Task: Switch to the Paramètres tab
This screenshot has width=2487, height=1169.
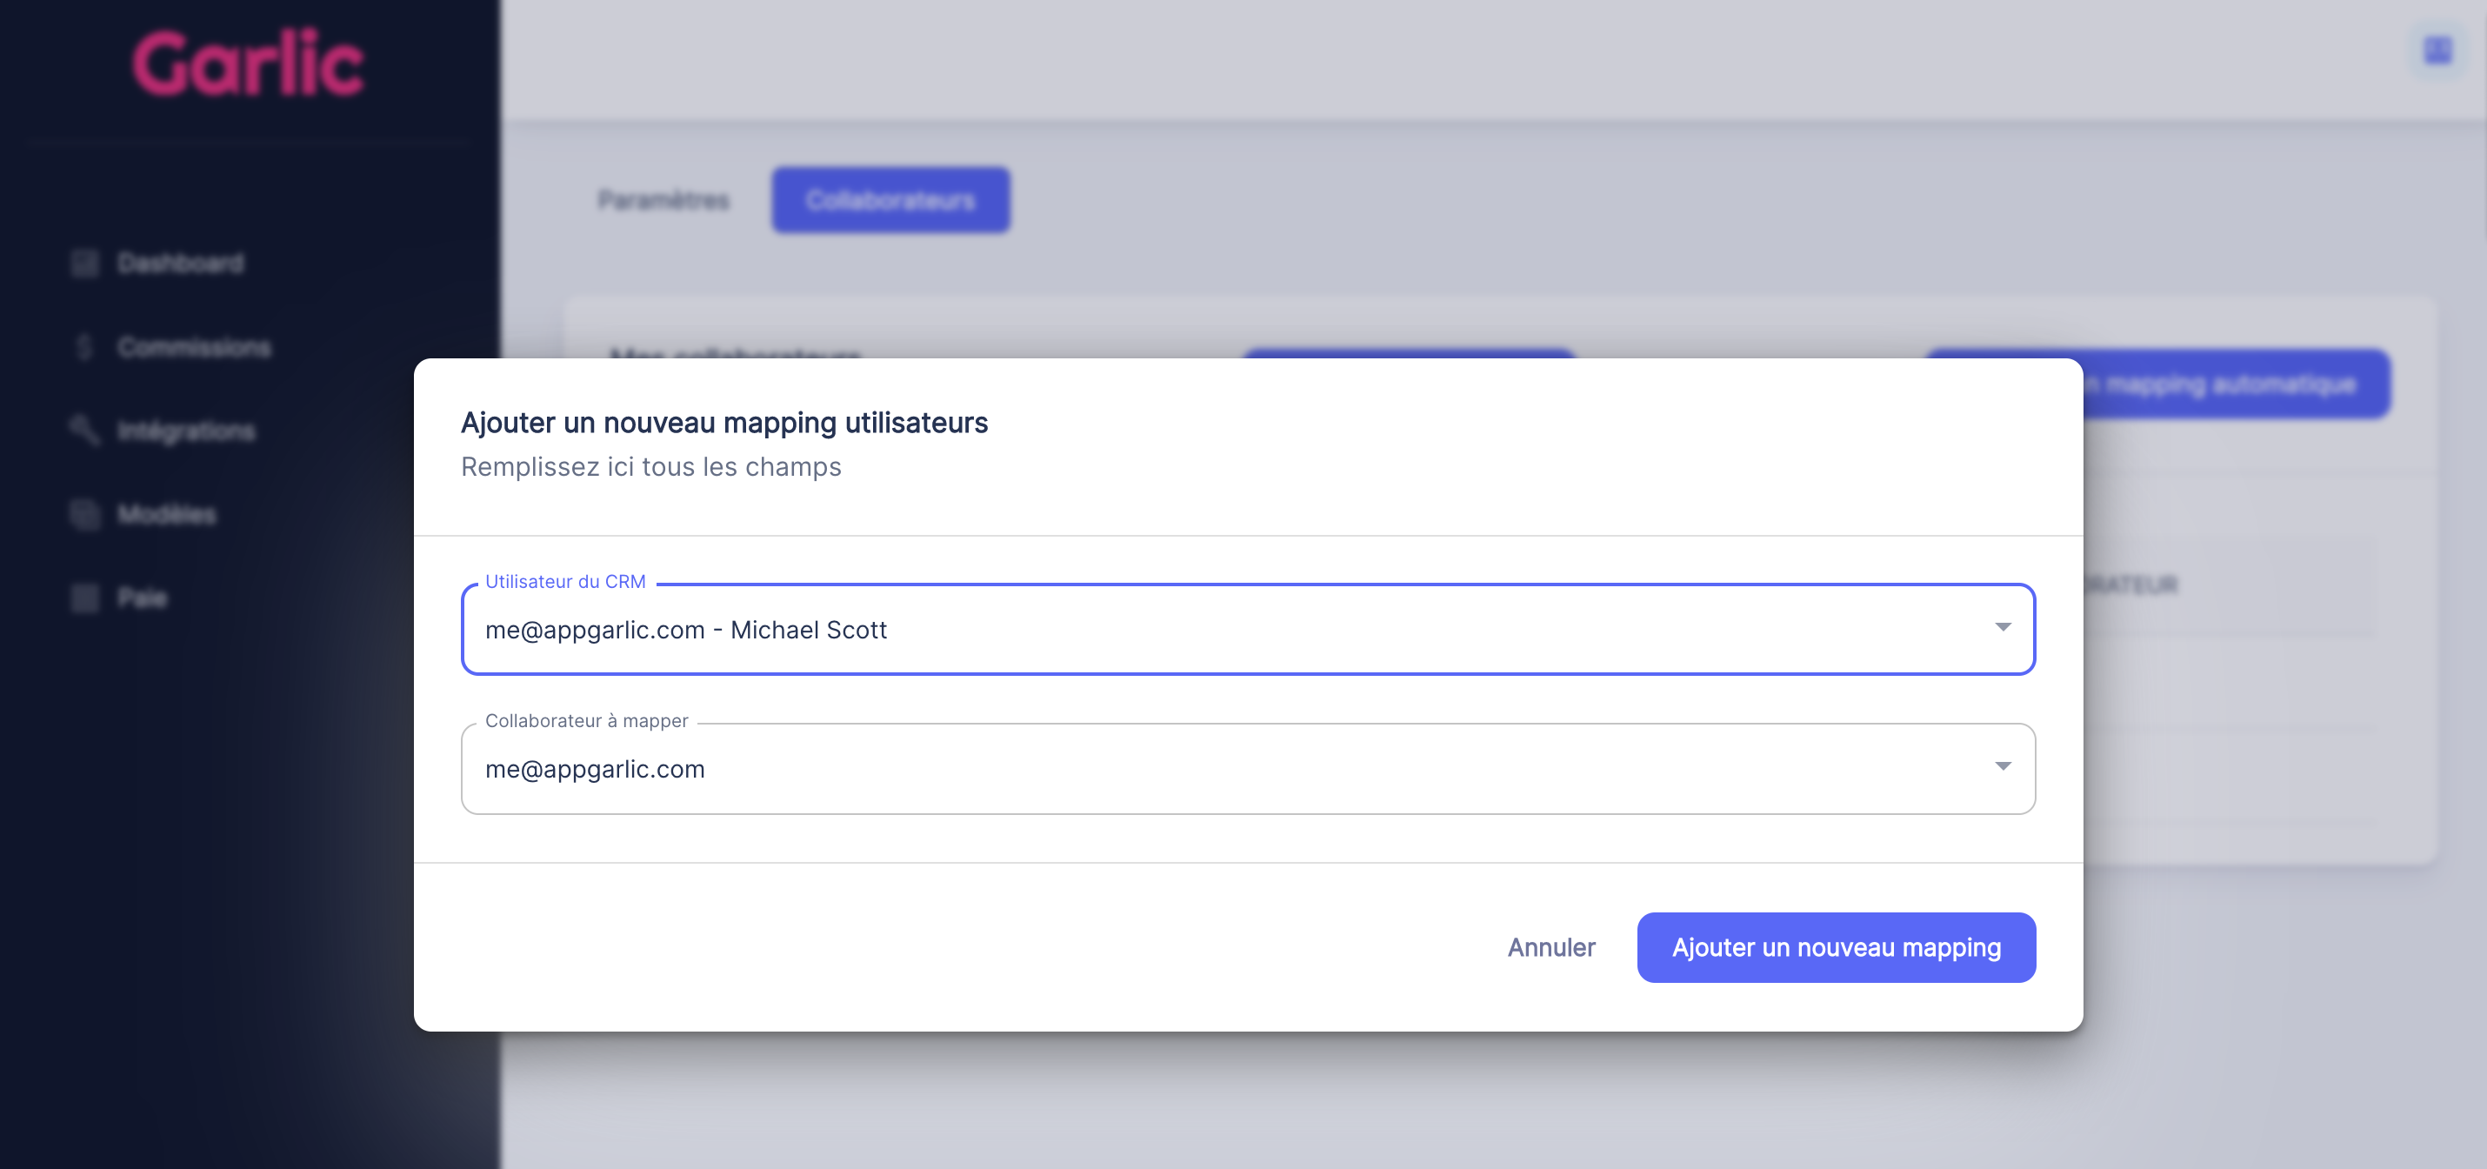Action: [663, 201]
